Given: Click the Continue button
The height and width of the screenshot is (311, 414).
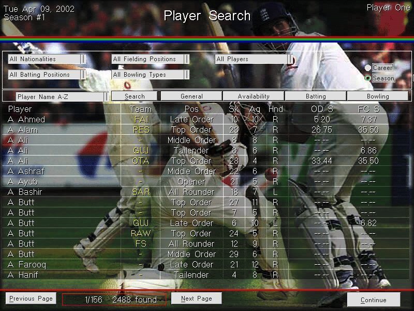Looking at the screenshot, I should [x=373, y=300].
